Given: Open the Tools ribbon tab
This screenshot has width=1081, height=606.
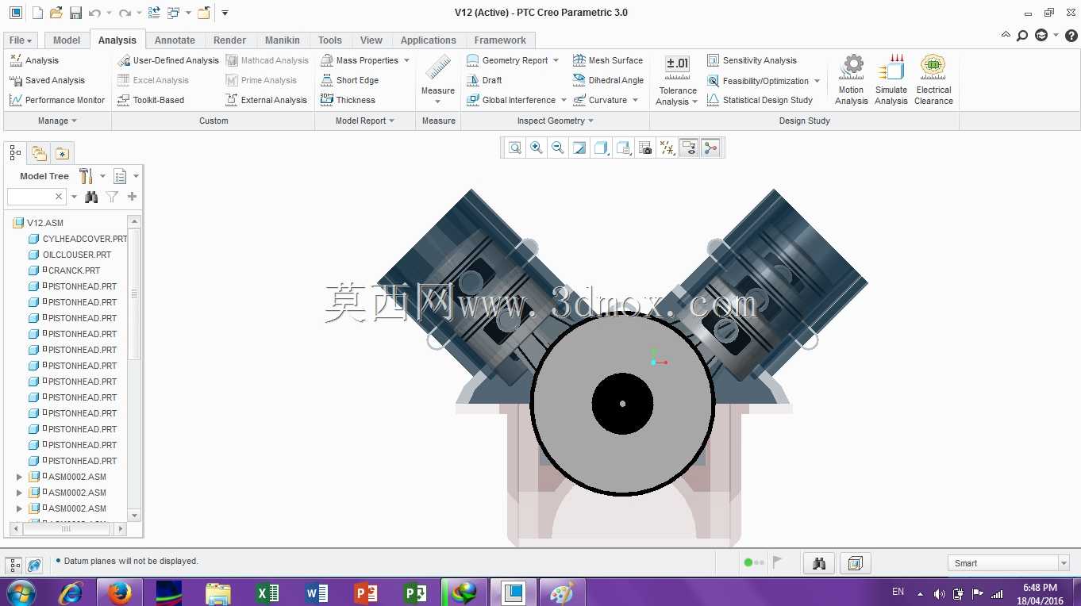Looking at the screenshot, I should click(x=330, y=40).
